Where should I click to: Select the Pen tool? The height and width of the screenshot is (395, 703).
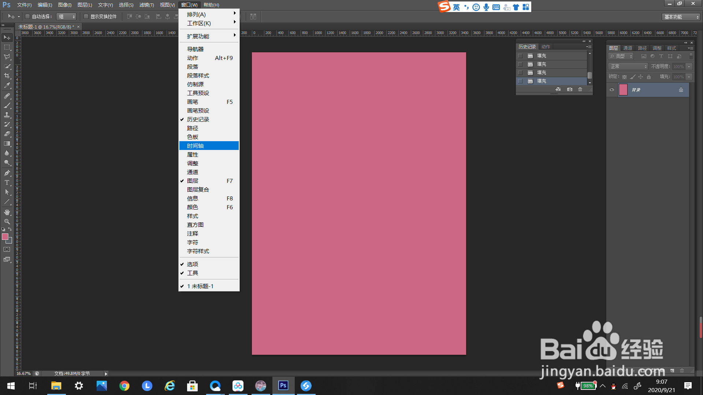pos(7,173)
